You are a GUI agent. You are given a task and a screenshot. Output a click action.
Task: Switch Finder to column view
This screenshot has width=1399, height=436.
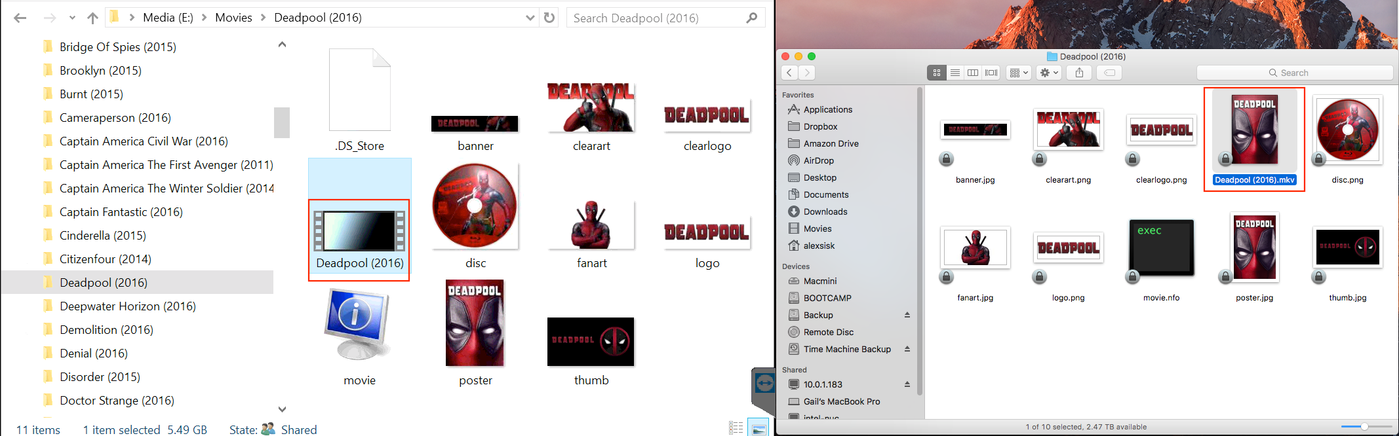click(973, 73)
